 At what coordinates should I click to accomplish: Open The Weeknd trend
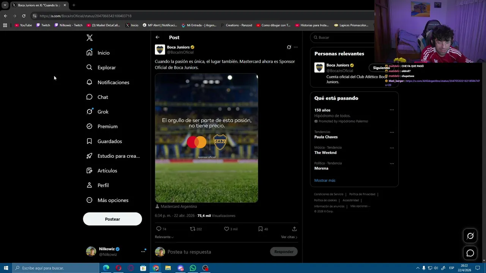tap(325, 152)
